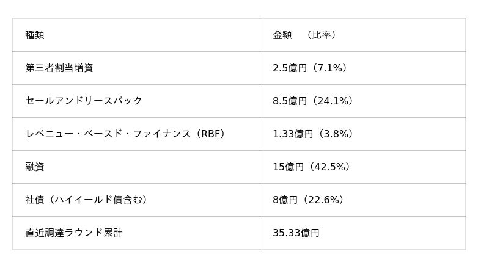The image size is (489, 268).
Task: Click the （比率） header text
Action: (322, 35)
